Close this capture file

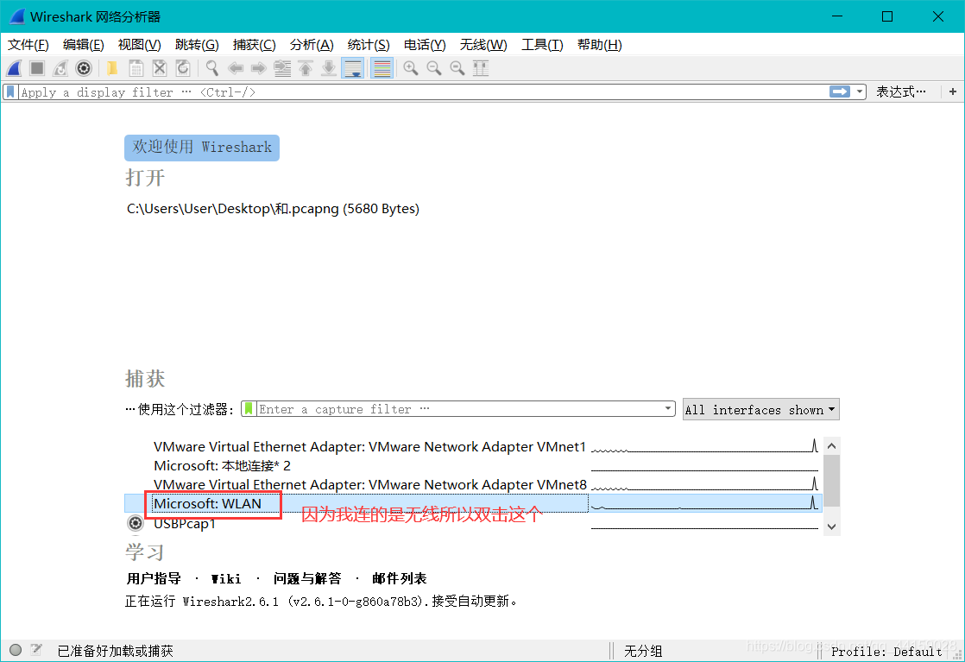click(160, 68)
